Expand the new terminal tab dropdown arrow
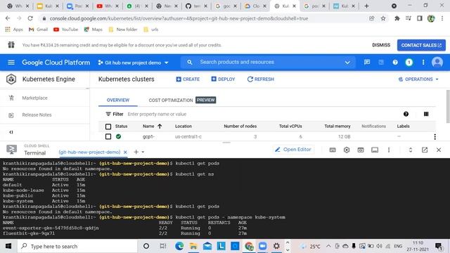The image size is (450, 253). pyautogui.click(x=143, y=152)
